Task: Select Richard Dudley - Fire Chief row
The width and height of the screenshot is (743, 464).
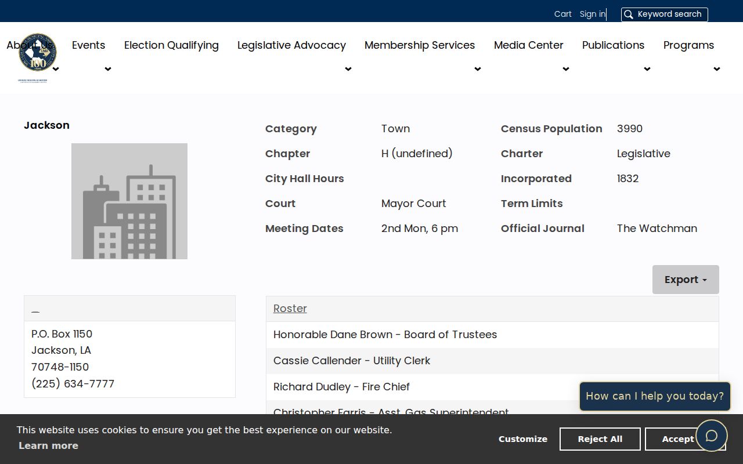Action: pos(492,387)
